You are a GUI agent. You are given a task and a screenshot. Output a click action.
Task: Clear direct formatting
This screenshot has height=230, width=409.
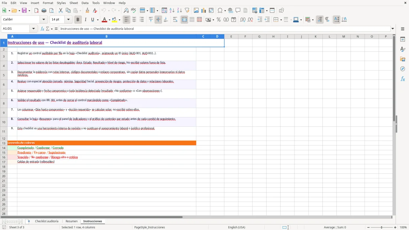95,11
